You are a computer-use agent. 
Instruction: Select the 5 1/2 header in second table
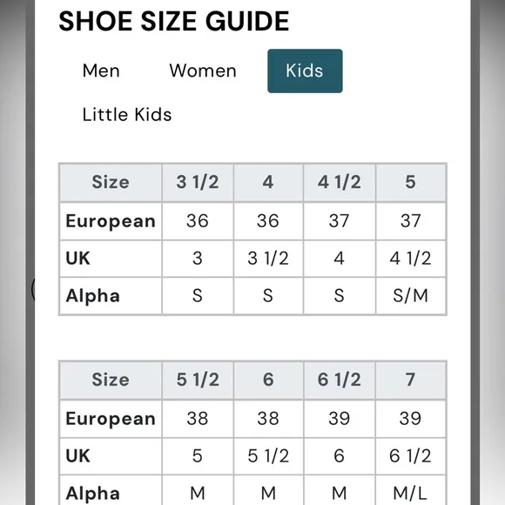(198, 380)
